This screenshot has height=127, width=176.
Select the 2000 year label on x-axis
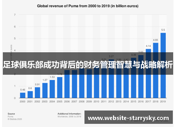(x=23, y=101)
